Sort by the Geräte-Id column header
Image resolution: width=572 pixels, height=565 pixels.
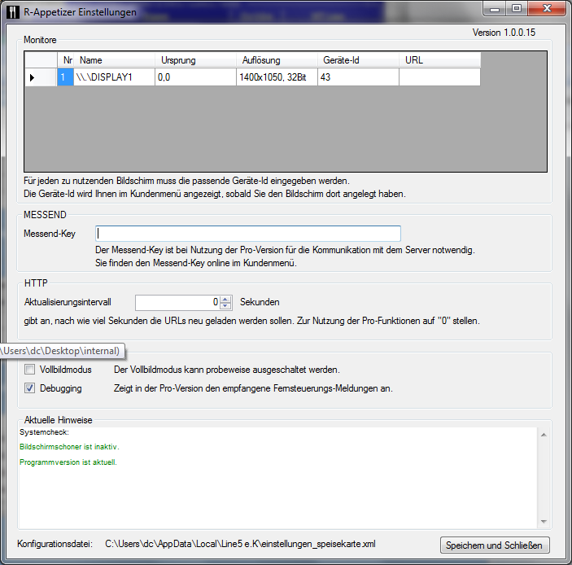coord(358,60)
